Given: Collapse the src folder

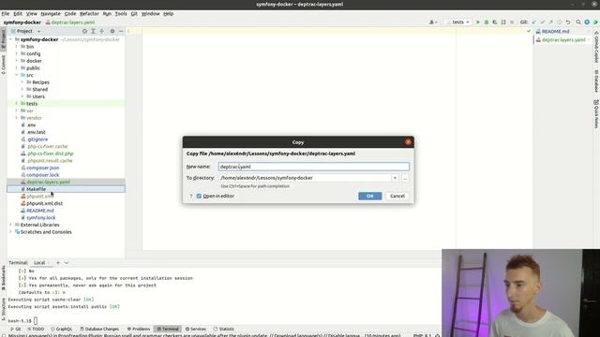Looking at the screenshot, I should point(17,75).
